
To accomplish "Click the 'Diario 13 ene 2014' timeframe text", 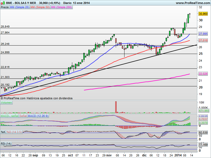I will pyautogui.click(x=76, y=3).
